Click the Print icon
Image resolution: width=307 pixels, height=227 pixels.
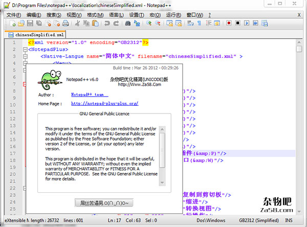[x=65, y=24]
